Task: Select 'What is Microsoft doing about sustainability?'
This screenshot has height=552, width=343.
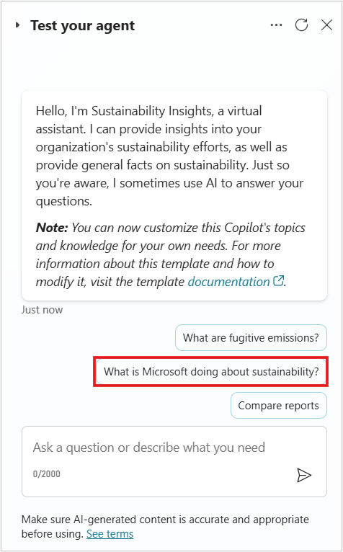Action: point(211,371)
